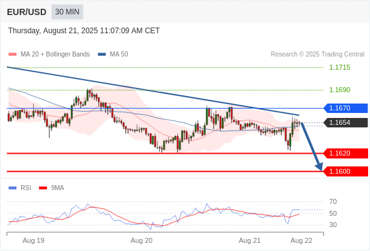Click the blue downward forecast arrow head
Screen dimensions: 370x251
click(319, 167)
